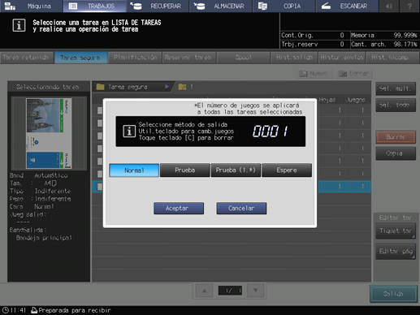Open the Hist.salida tab
The image size is (420, 315).
point(294,58)
